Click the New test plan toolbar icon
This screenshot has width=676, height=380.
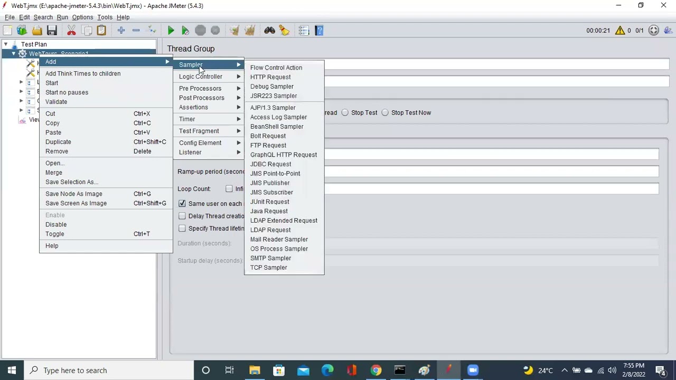point(7,31)
